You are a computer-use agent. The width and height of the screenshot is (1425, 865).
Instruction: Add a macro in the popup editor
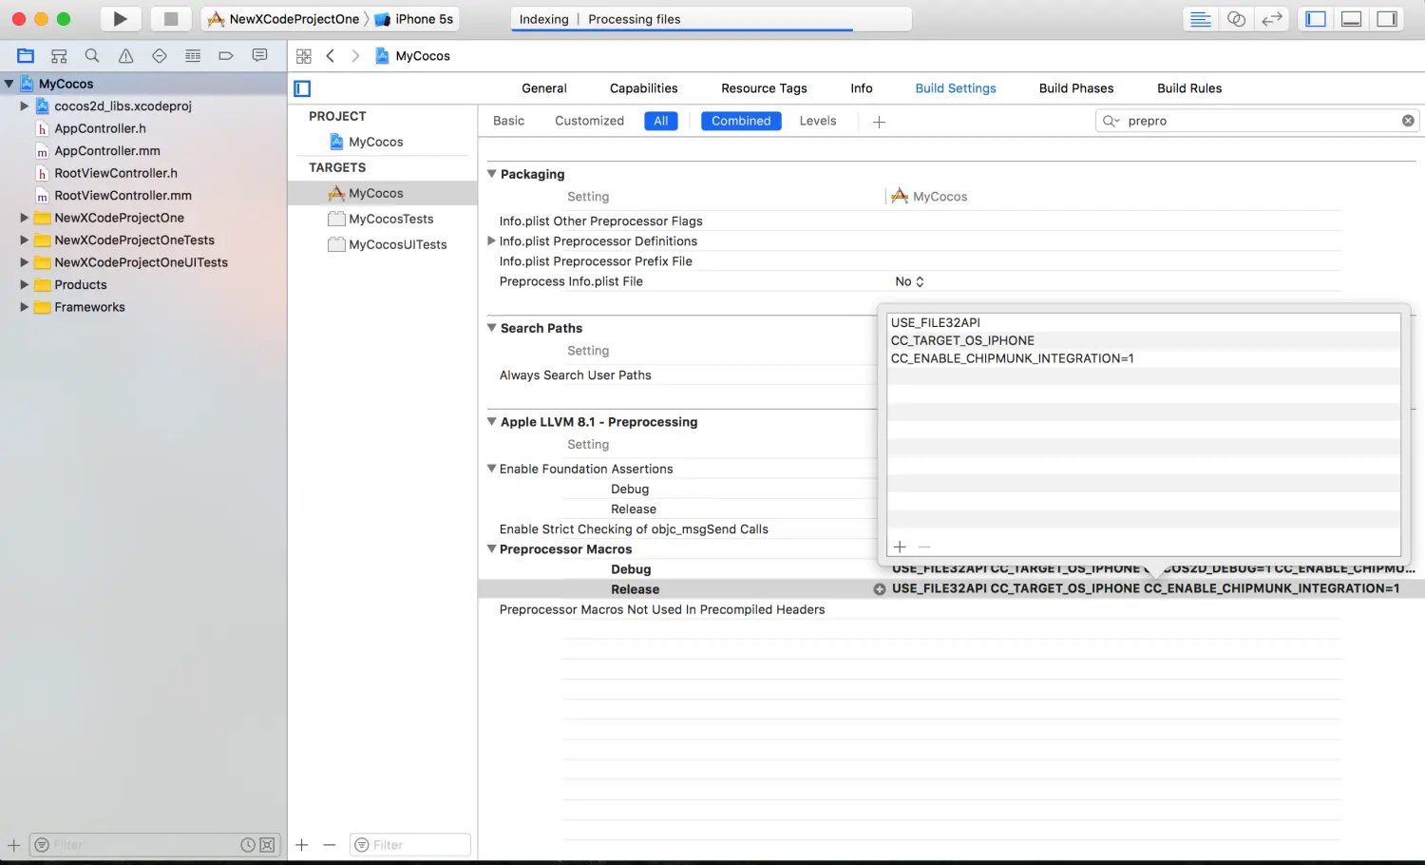coord(900,547)
